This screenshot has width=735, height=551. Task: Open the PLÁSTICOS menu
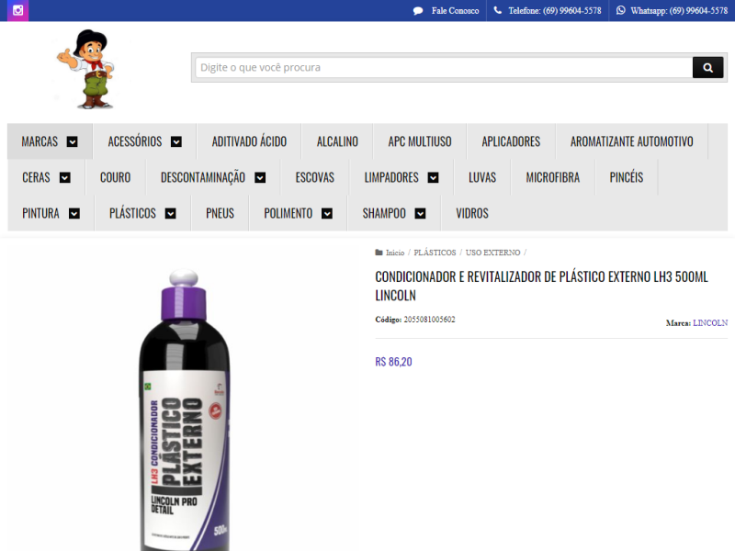coord(132,214)
